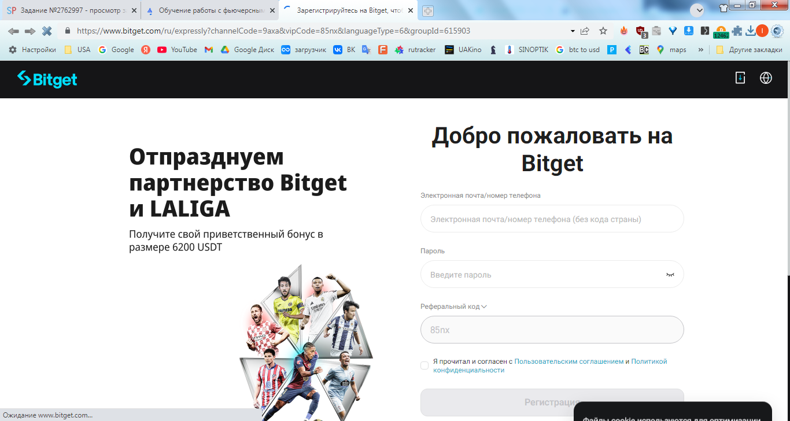Screen dimensions: 790x421
Task: Open the 'UAKino' bookmark
Action: coord(463,50)
